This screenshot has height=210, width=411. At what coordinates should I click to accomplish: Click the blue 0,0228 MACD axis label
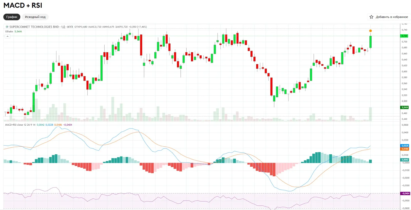click(405, 146)
